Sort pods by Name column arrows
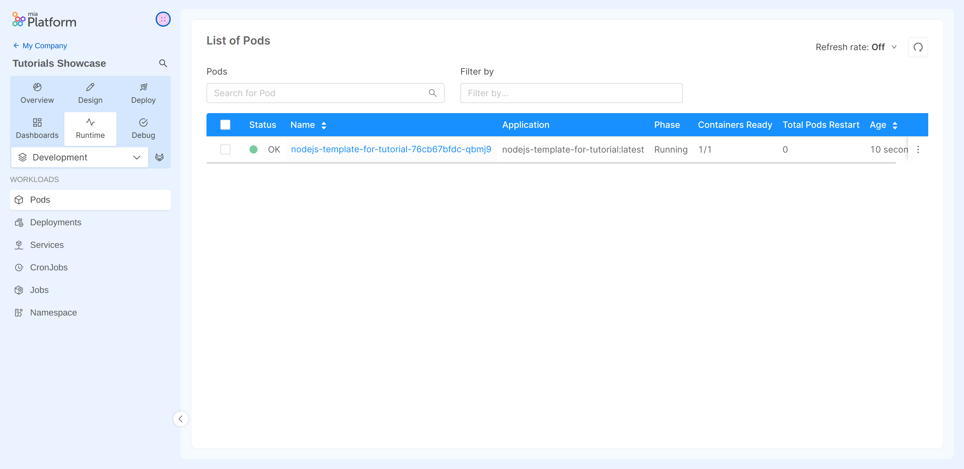 [x=324, y=125]
